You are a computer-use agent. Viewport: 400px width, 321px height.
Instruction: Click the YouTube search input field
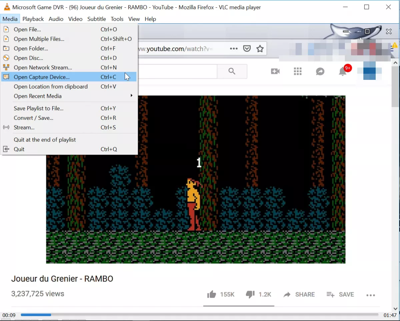(178, 71)
